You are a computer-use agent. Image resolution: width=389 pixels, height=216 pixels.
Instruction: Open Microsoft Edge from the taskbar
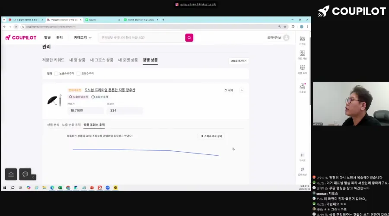(52, 188)
